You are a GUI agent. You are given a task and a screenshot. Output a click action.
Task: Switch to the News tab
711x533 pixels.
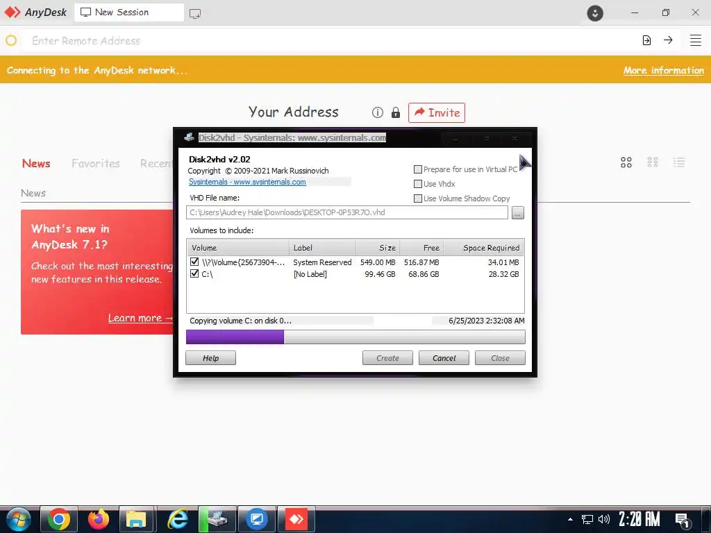pos(36,164)
